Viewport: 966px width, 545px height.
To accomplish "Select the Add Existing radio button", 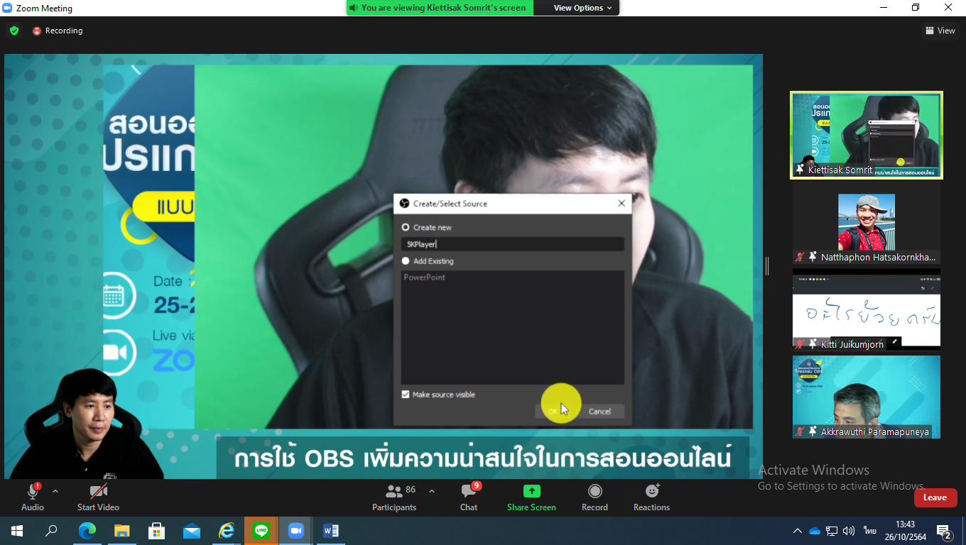I will [x=406, y=261].
